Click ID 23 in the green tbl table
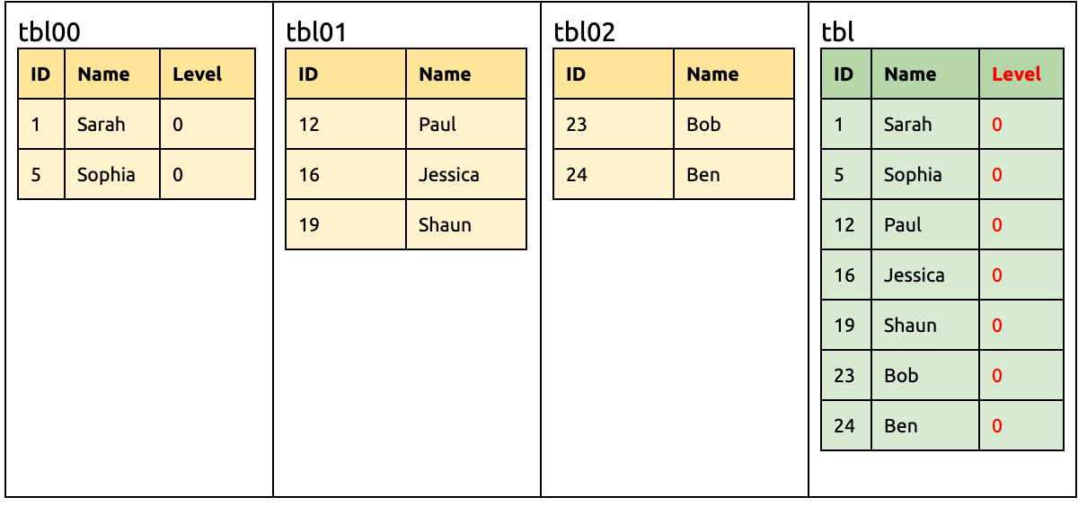Image resolution: width=1087 pixels, height=506 pixels. point(844,376)
